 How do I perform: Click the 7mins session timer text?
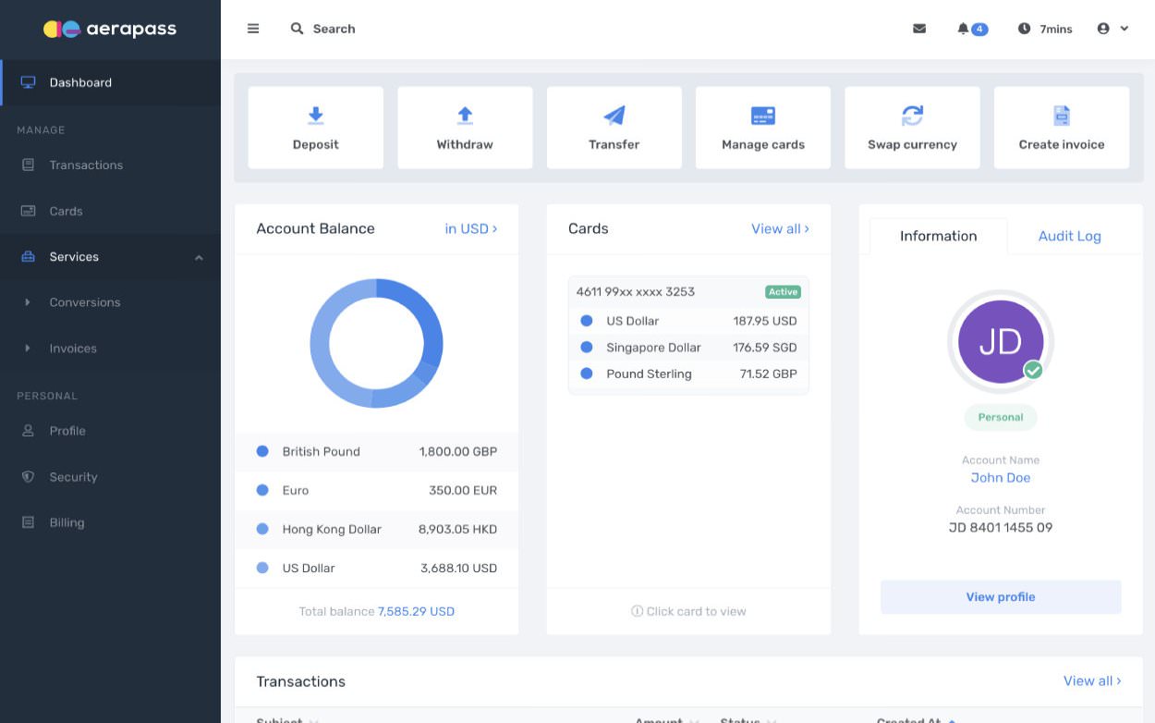(x=1055, y=30)
